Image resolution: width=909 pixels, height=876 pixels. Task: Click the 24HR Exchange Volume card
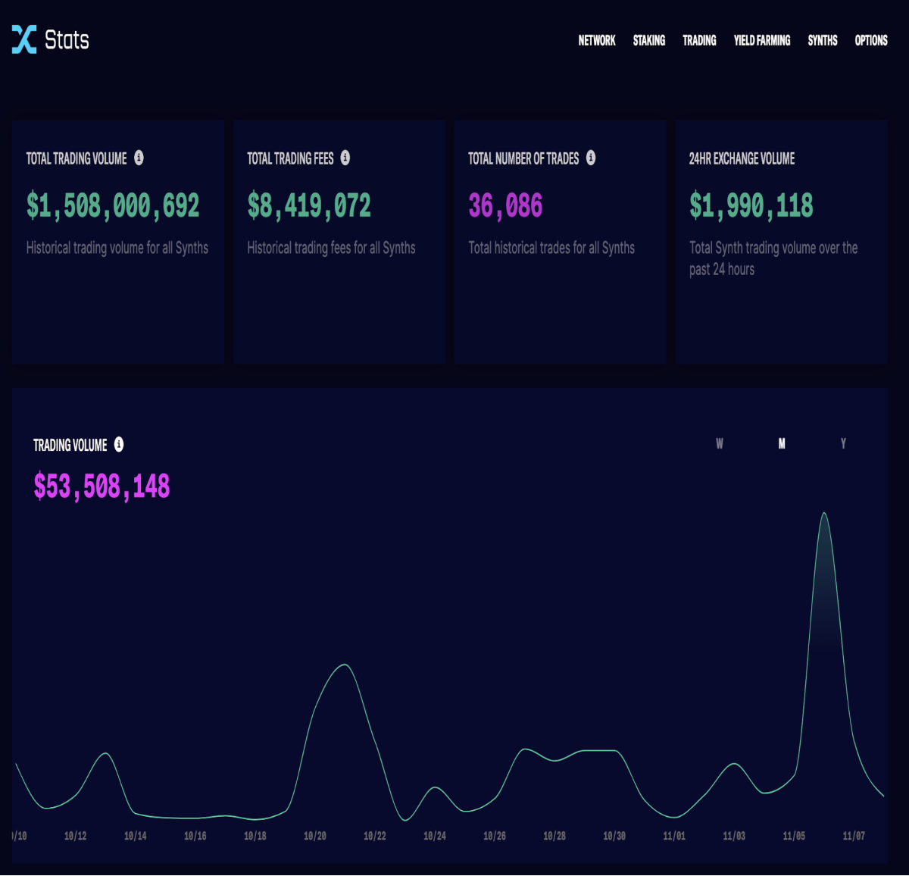click(781, 242)
